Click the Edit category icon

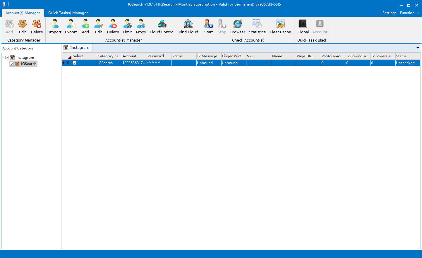[23, 24]
